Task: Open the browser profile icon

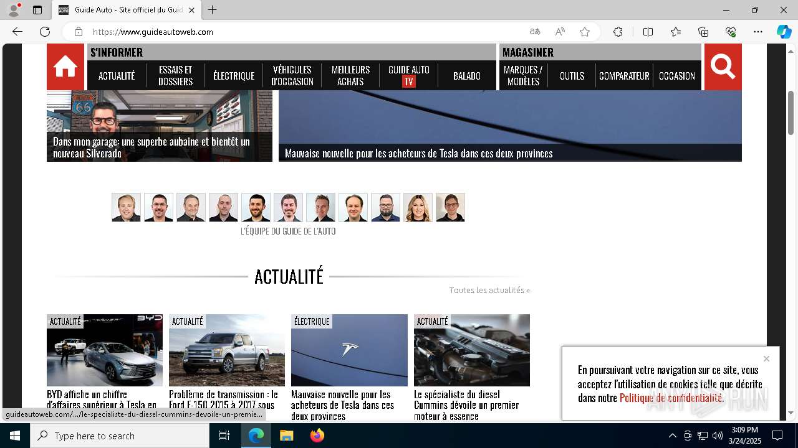Action: tap(14, 10)
